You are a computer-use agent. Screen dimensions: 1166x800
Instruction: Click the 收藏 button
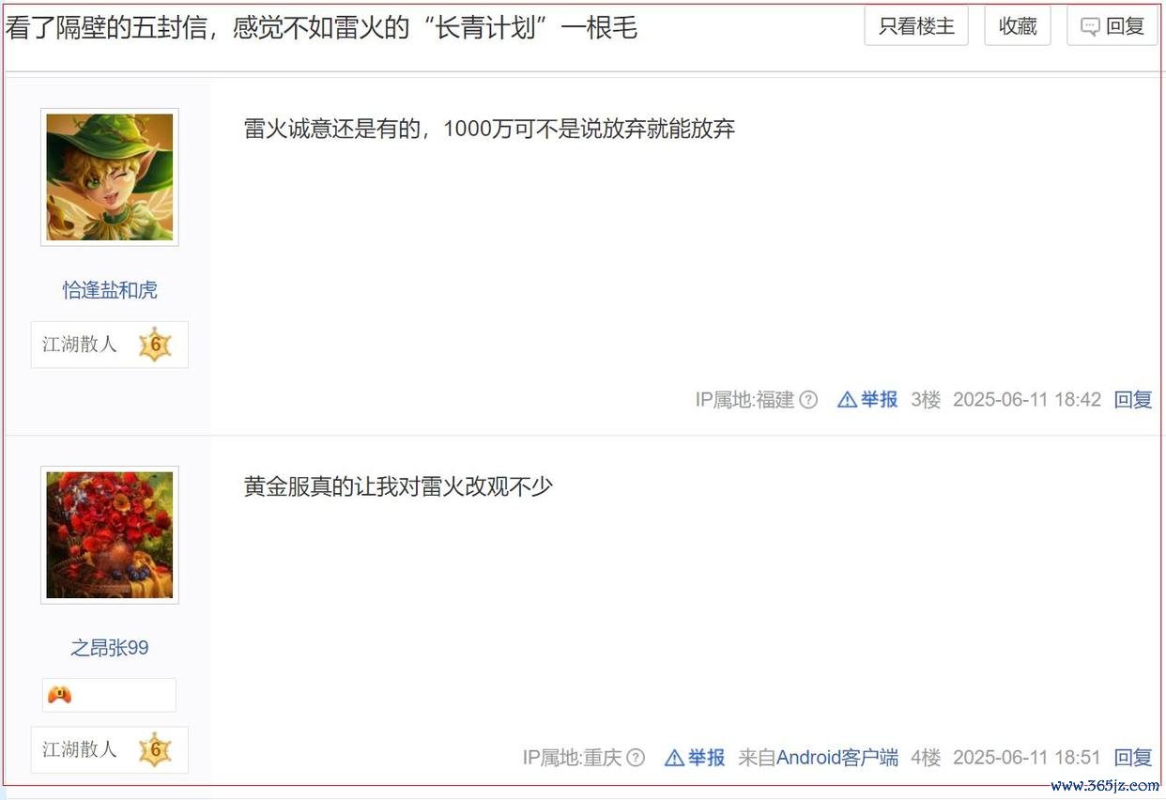click(1018, 26)
